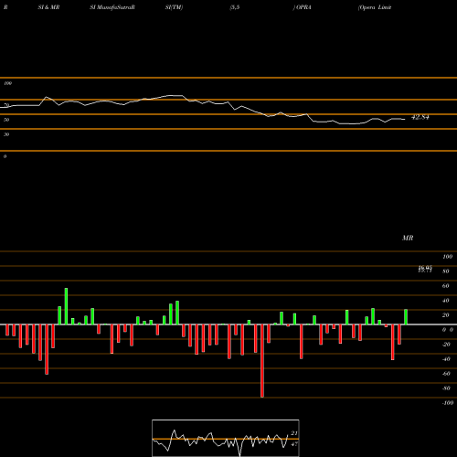Click the overlapping MR value label near 80
Image resolution: width=457 pixels, height=457 pixels.
pos(425,269)
